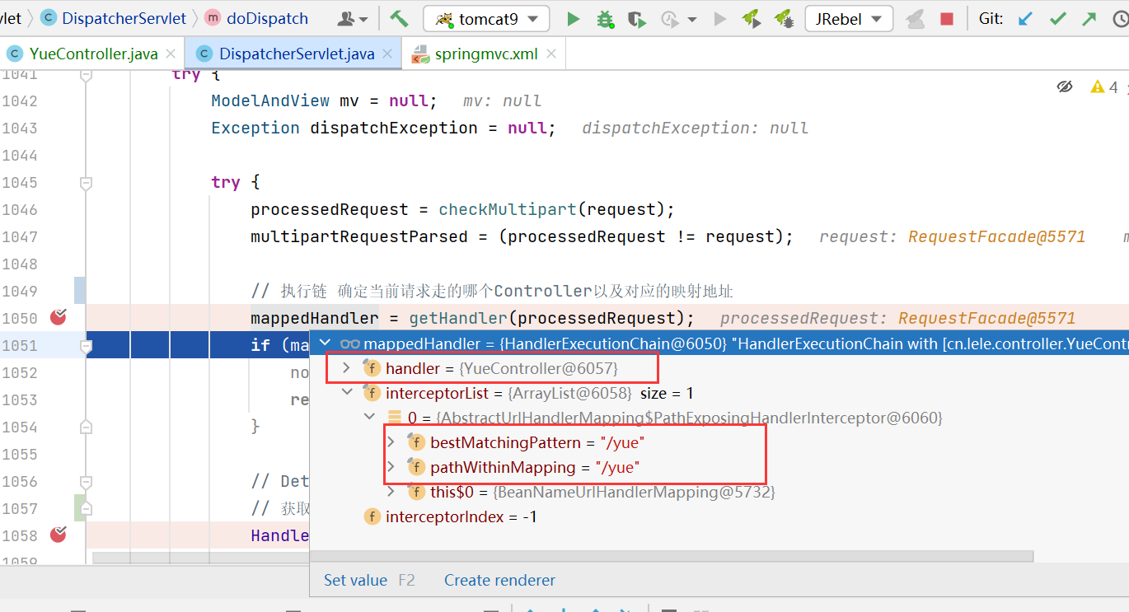Click the Build Project hammer icon
1129x612 pixels.
[400, 18]
